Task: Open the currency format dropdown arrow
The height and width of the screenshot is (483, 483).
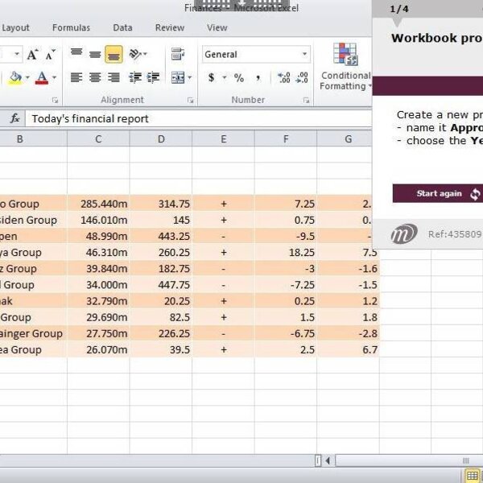Action: [x=225, y=77]
